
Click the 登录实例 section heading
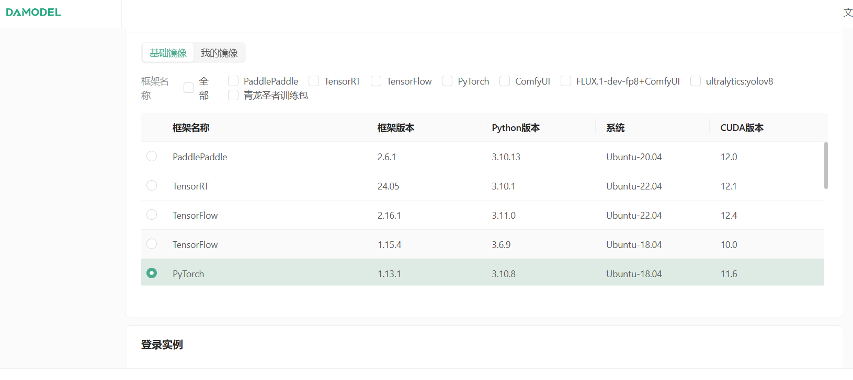[162, 345]
